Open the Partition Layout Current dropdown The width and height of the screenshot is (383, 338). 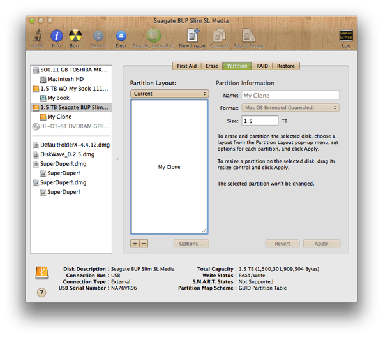[170, 94]
